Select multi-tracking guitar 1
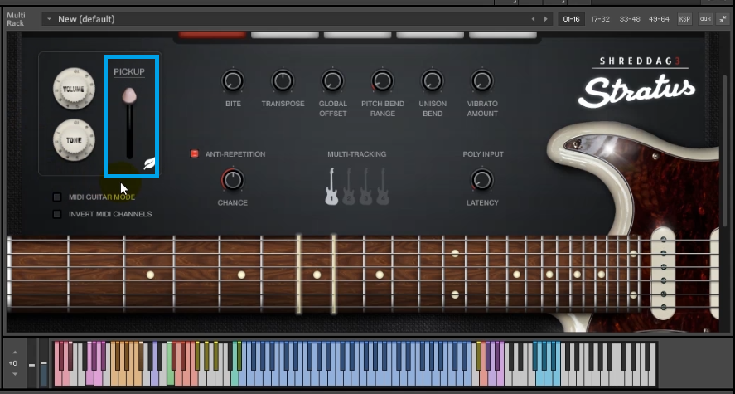Screen dimensions: 735x394 coord(332,186)
